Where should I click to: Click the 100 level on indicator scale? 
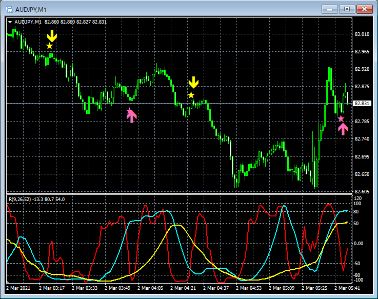tap(358, 204)
